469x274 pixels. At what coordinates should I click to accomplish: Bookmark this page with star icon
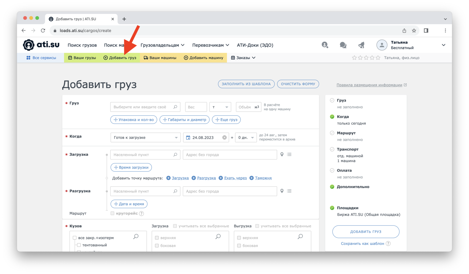(x=414, y=30)
